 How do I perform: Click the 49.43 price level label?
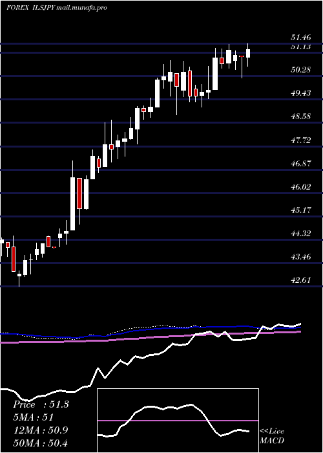(x=301, y=93)
